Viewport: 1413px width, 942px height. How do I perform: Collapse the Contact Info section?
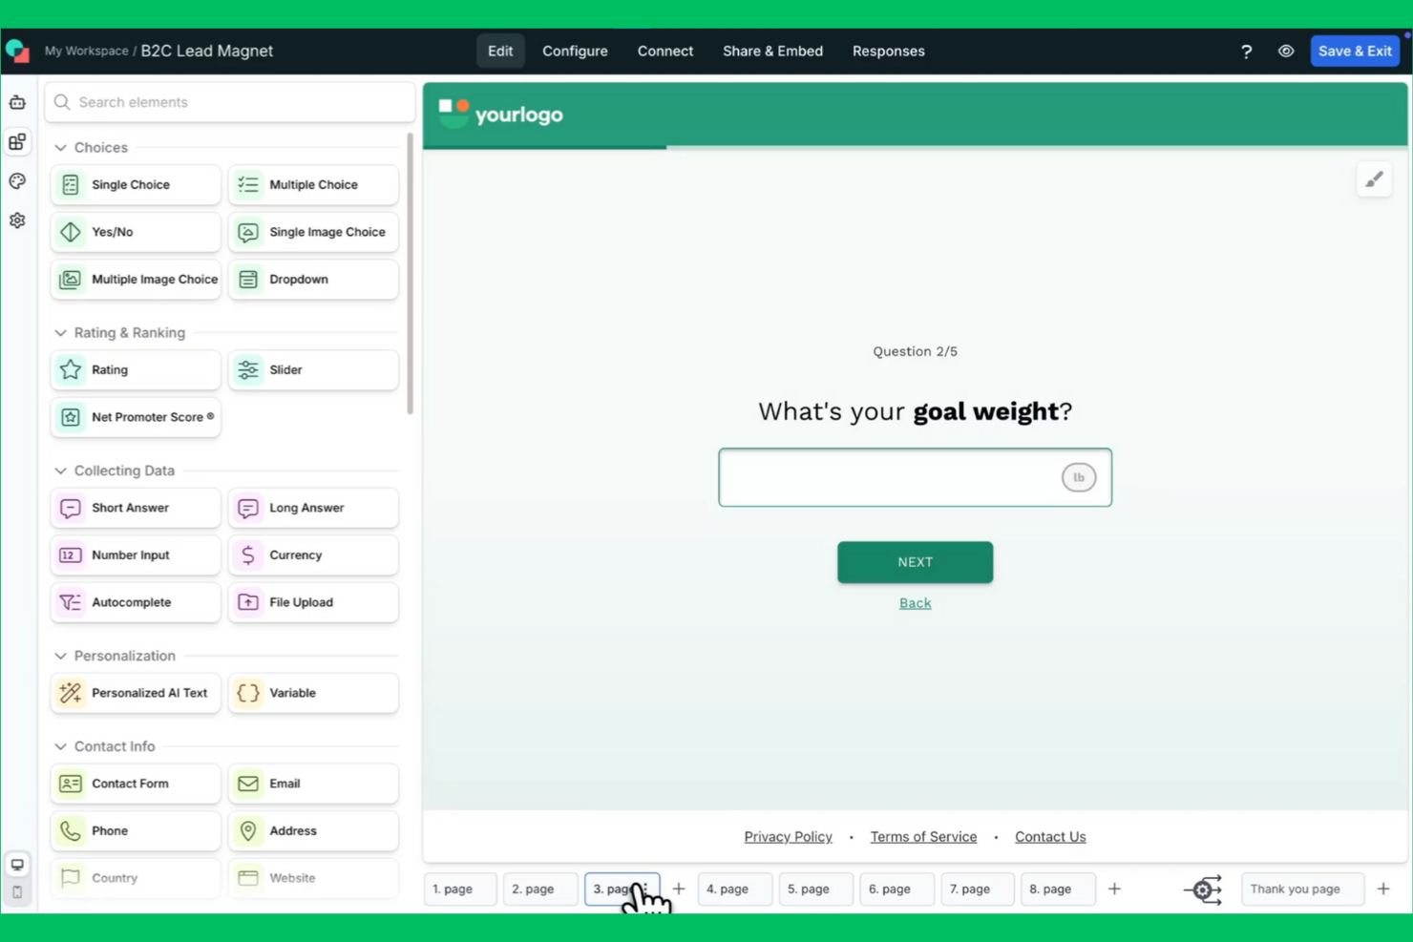59,745
